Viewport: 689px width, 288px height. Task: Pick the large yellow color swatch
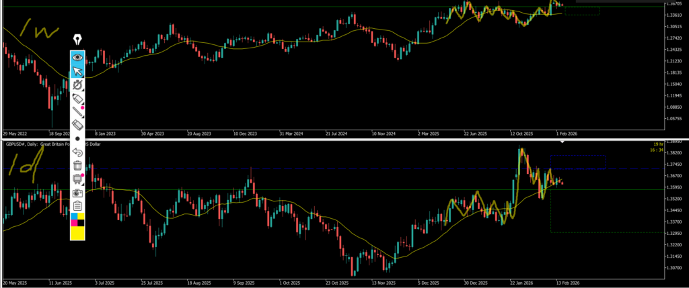[78, 233]
